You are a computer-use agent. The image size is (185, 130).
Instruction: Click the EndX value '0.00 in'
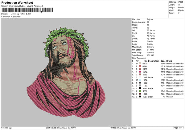pos(150,41)
